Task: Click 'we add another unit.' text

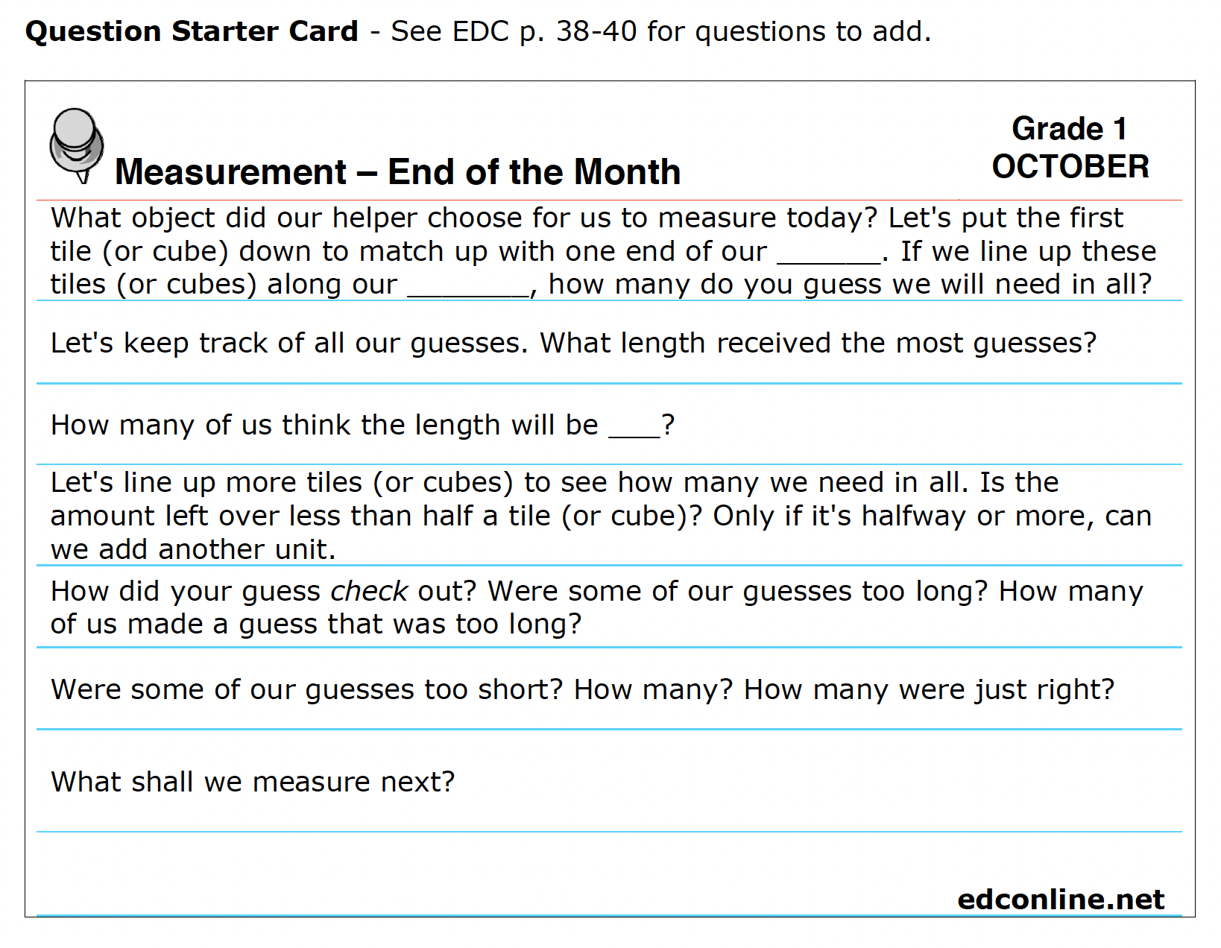Action: [x=193, y=549]
